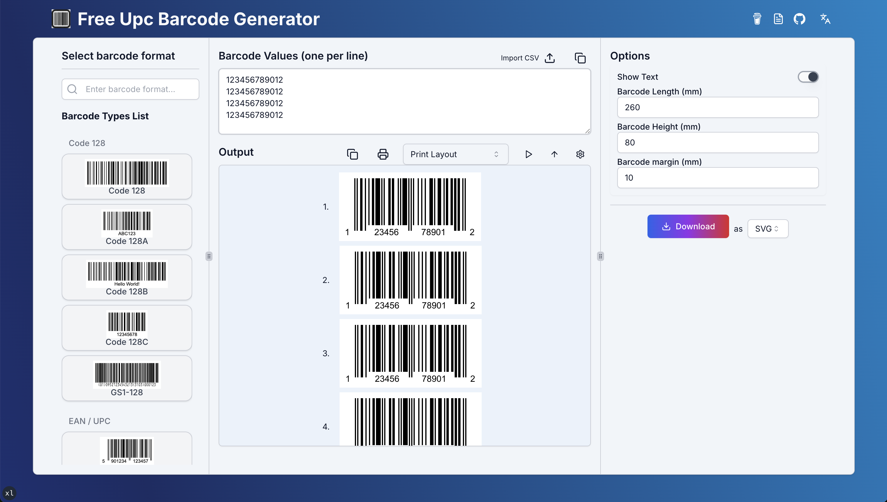Click the barcode logo icon in header

(x=61, y=19)
